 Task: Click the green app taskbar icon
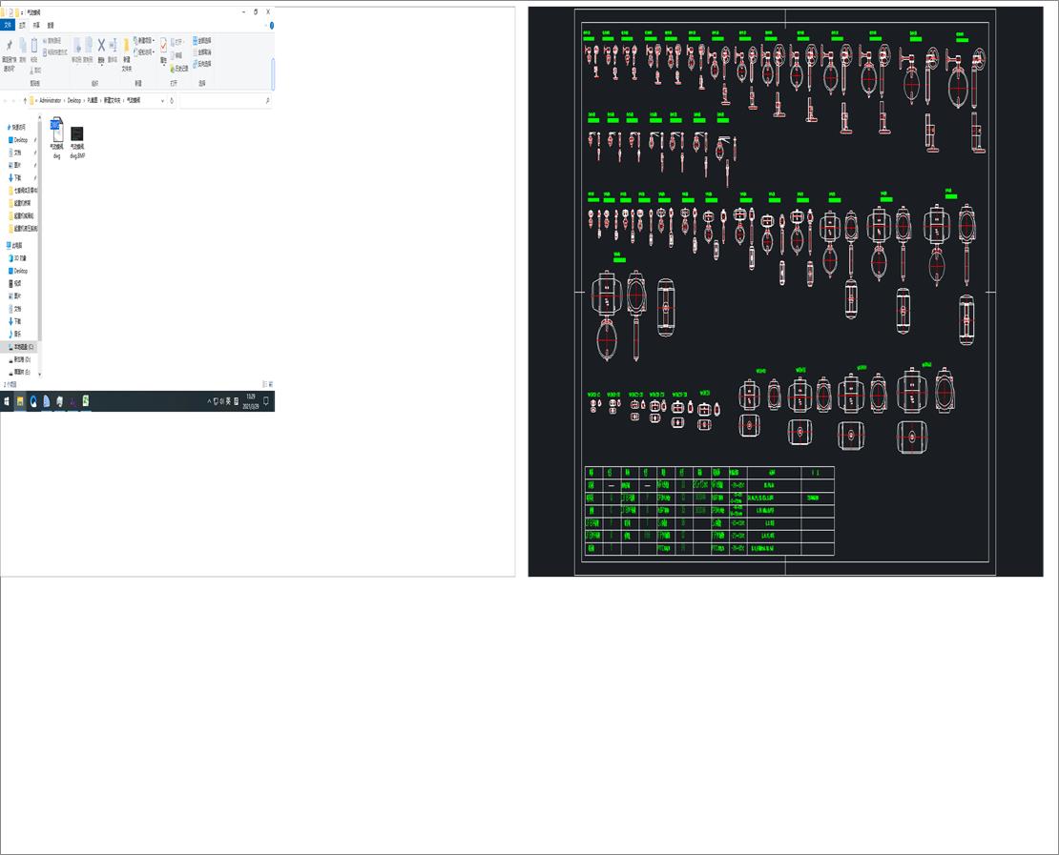pos(86,401)
